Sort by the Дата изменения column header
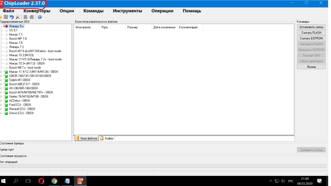This screenshot has width=331, height=186. [x=164, y=27]
